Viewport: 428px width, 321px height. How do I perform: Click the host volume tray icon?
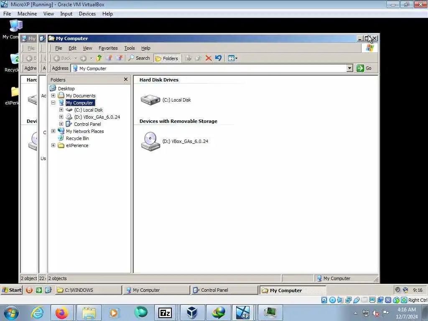click(376, 313)
